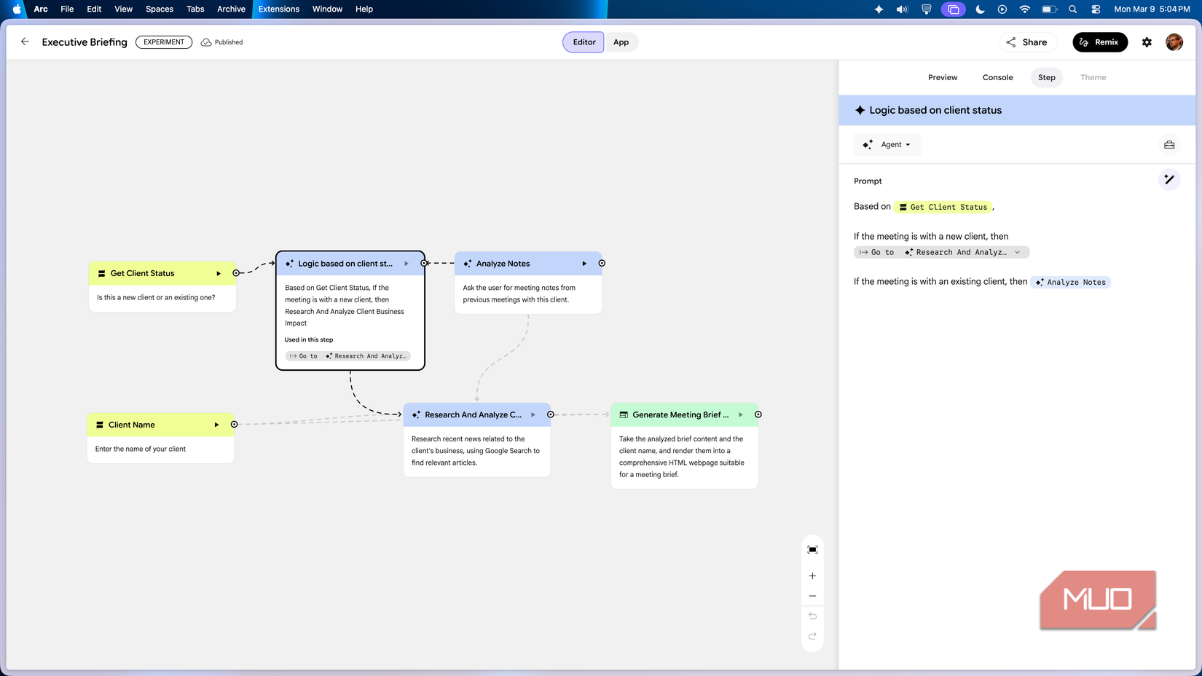Click the Remix button

tap(1100, 42)
